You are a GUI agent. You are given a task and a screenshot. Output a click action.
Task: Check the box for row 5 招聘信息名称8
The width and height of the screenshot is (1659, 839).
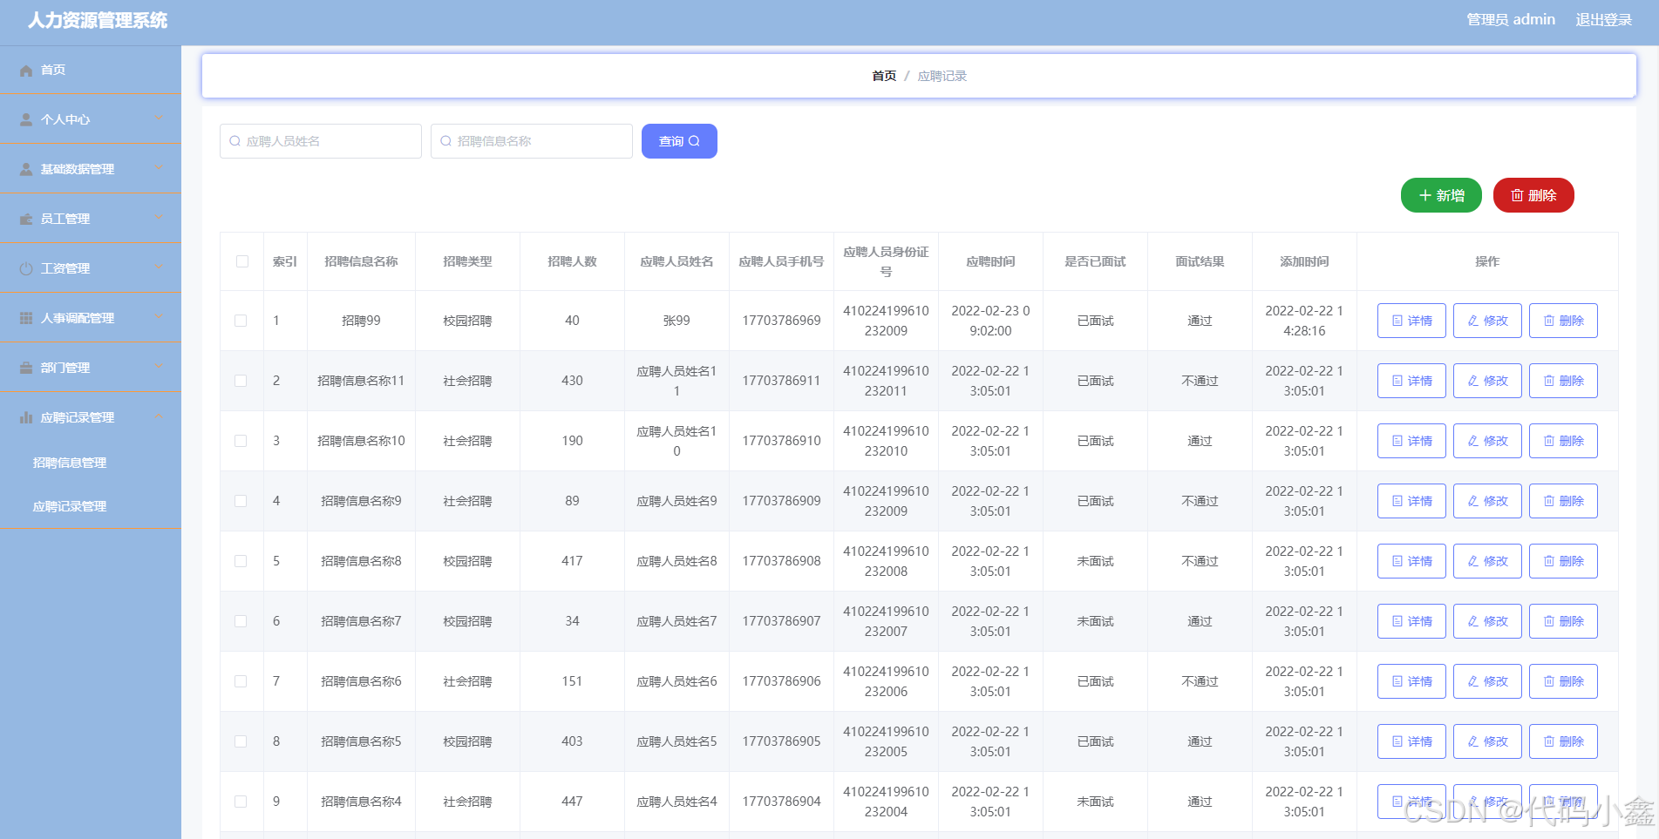pyautogui.click(x=241, y=561)
